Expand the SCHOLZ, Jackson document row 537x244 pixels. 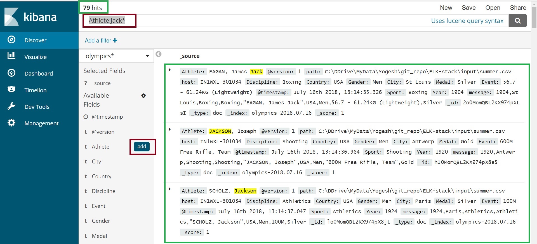(x=170, y=189)
